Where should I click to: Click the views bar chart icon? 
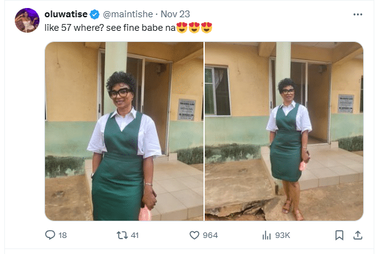pyautogui.click(x=267, y=235)
